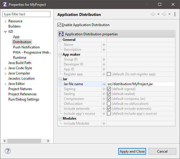
Task: Enable the Obfuscation checkbox
Action: coord(109,104)
